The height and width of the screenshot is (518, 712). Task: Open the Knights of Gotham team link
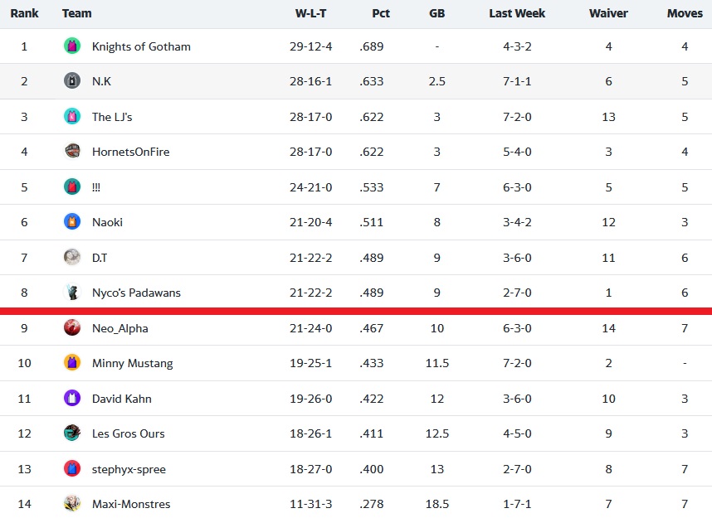(x=141, y=46)
